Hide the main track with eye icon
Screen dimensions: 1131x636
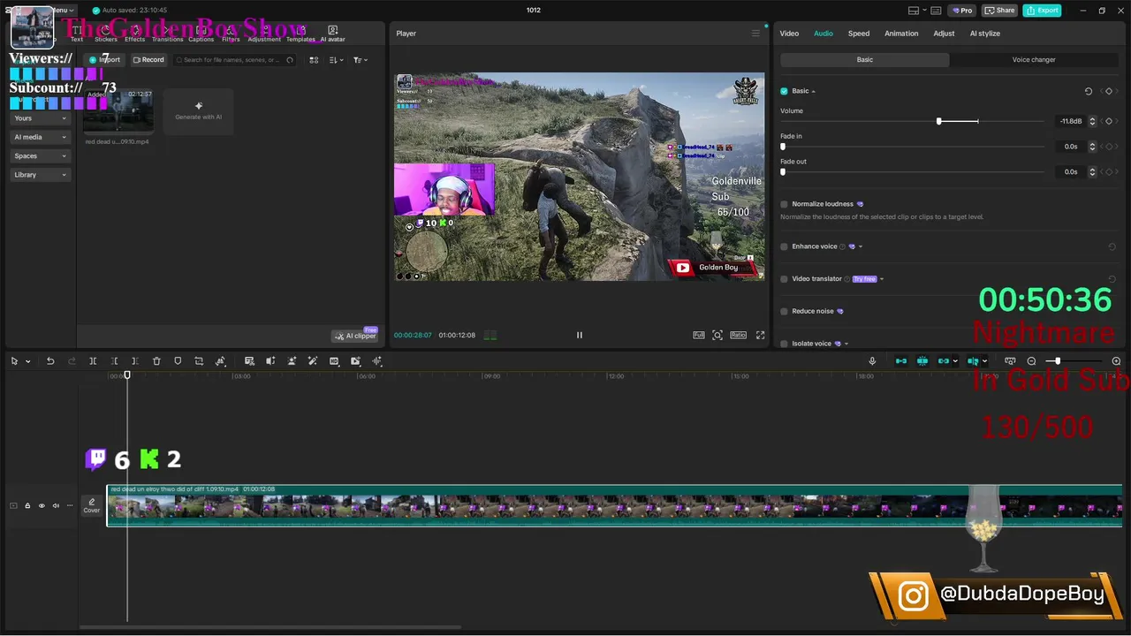(x=42, y=505)
